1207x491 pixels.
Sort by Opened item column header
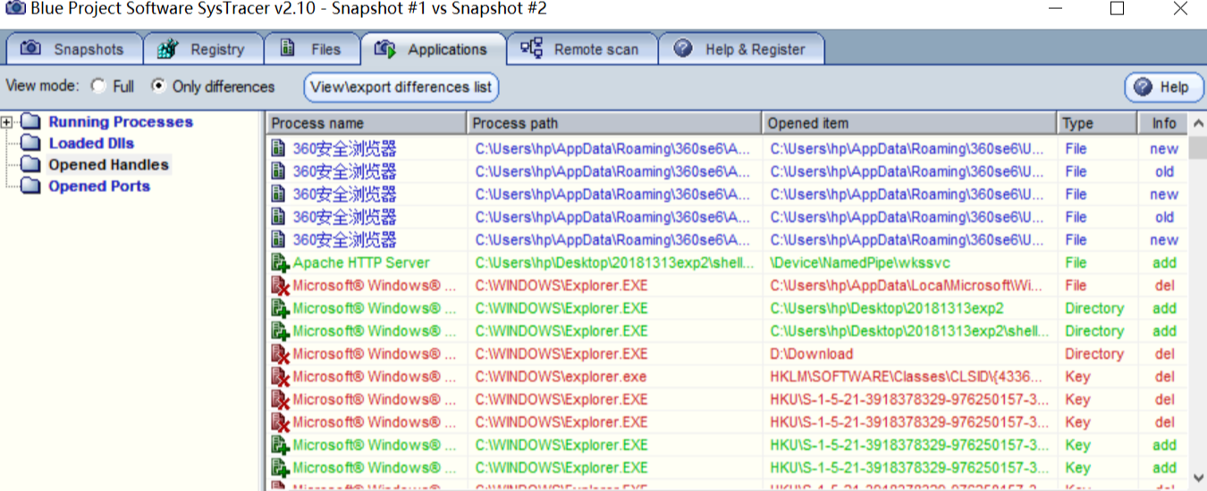[x=909, y=123]
